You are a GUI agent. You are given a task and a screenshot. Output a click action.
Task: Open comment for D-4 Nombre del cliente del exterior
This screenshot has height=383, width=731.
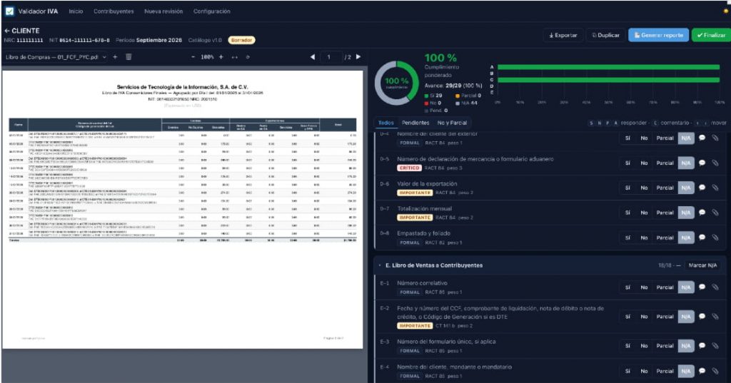[x=702, y=138]
